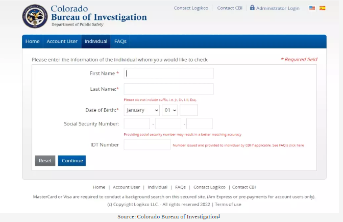Focus the first Social Security Number box
Image resolution: width=343 pixels, height=222 pixels.
tap(137, 124)
